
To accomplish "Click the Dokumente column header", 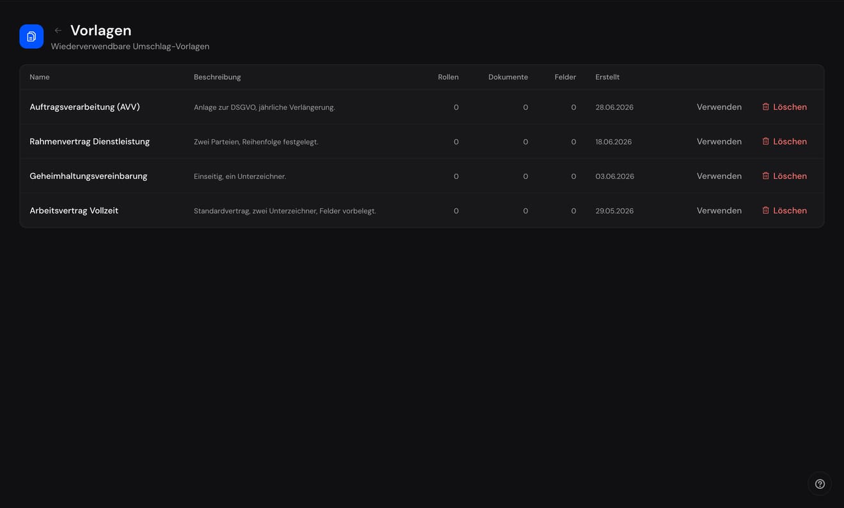I will pos(508,77).
